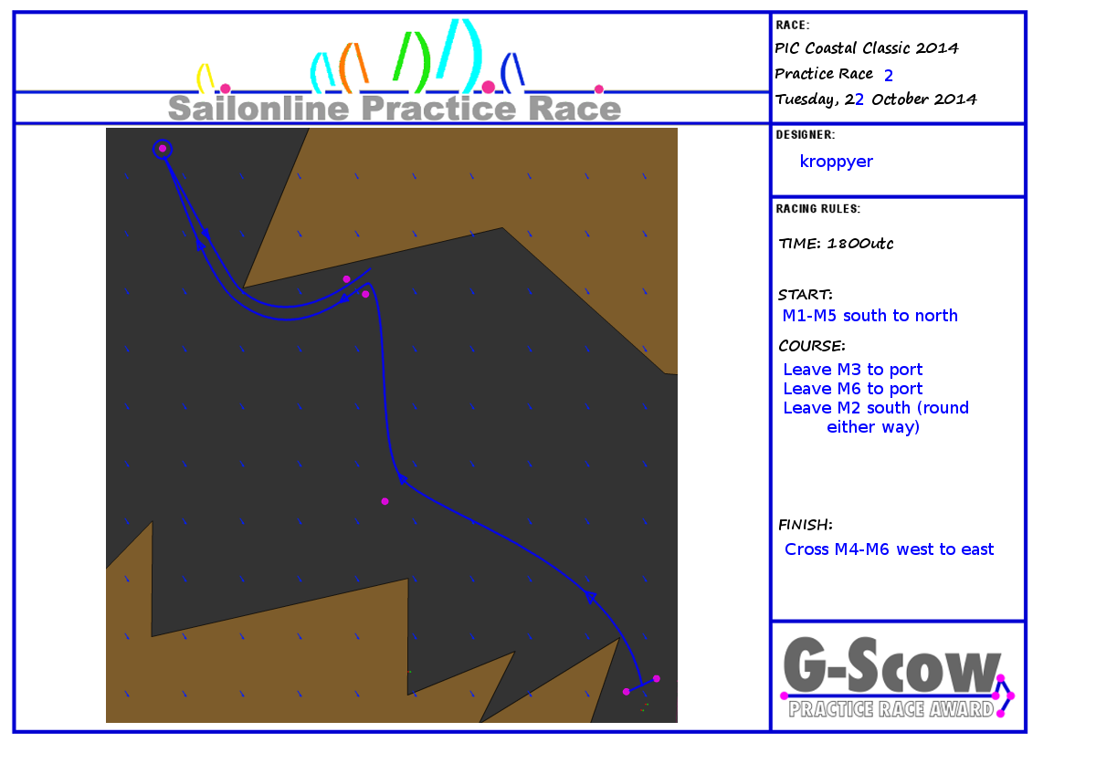Click the date 'Tuesday, 22 October 2014'
1096x774 pixels.
[x=875, y=99]
